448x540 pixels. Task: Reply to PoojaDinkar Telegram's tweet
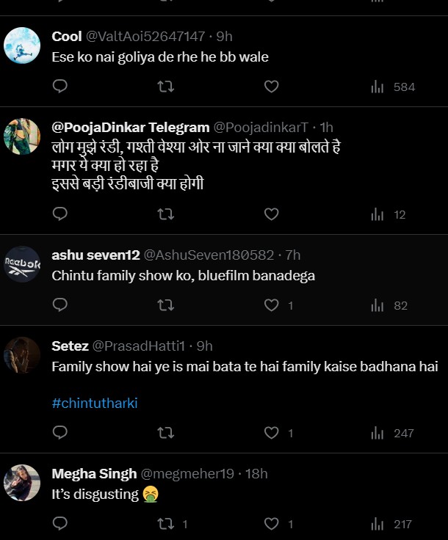(x=61, y=214)
